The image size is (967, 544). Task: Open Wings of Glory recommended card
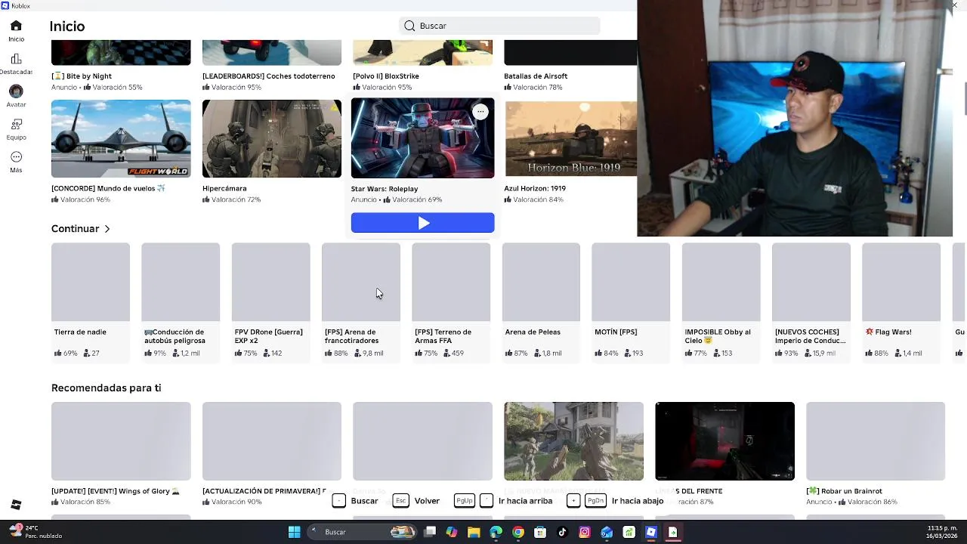click(x=121, y=453)
